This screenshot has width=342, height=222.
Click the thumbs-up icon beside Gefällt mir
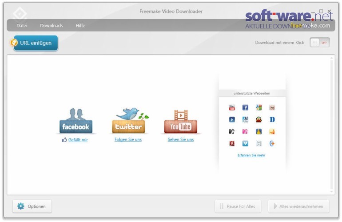[64, 139]
